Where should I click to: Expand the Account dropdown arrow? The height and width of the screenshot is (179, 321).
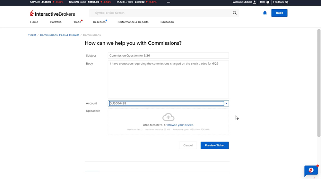(x=226, y=104)
